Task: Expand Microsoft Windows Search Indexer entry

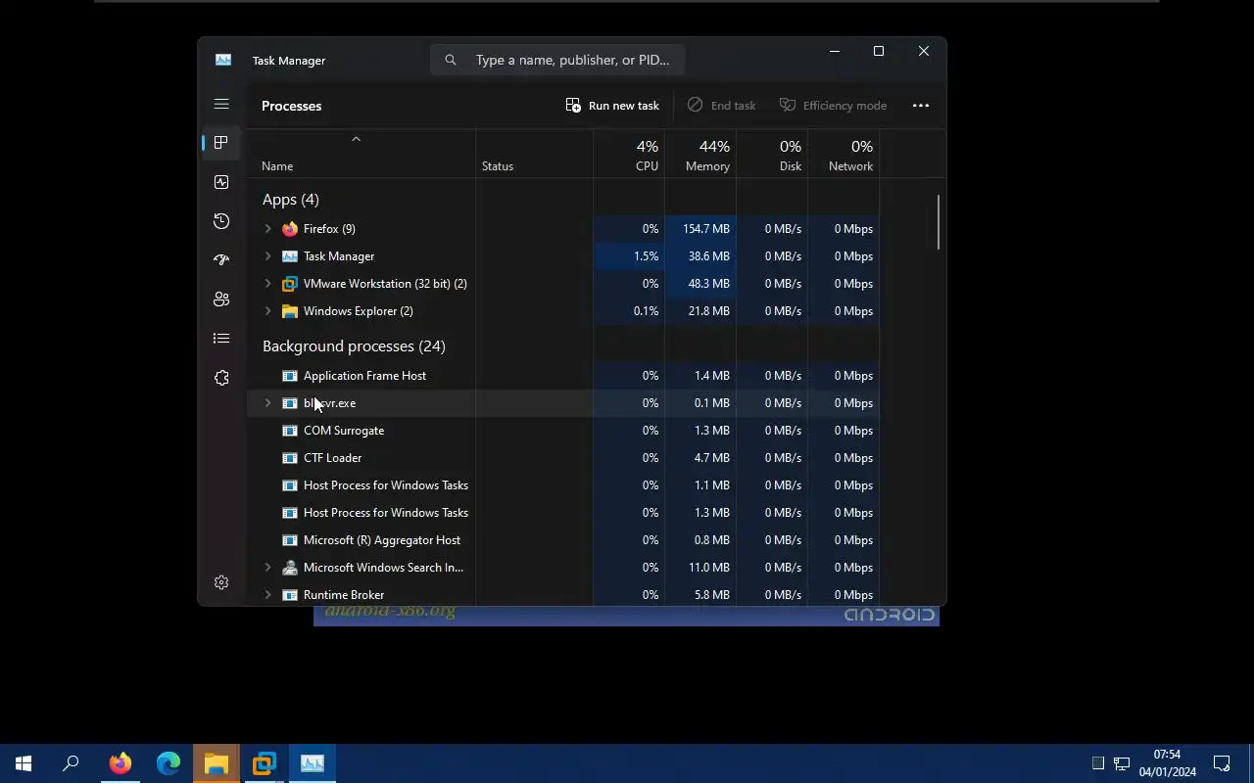Action: point(267,568)
